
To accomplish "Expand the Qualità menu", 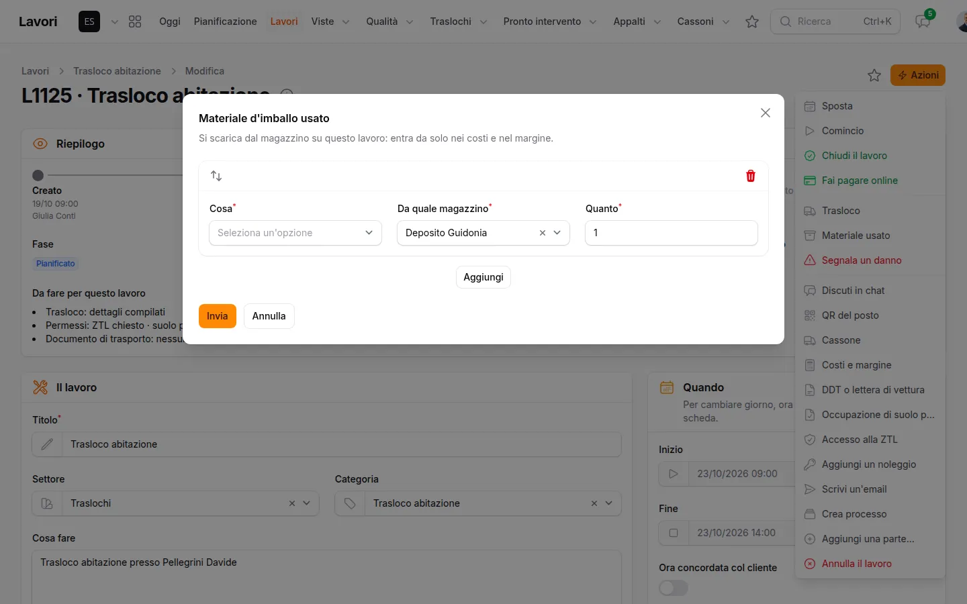I will pos(389,21).
